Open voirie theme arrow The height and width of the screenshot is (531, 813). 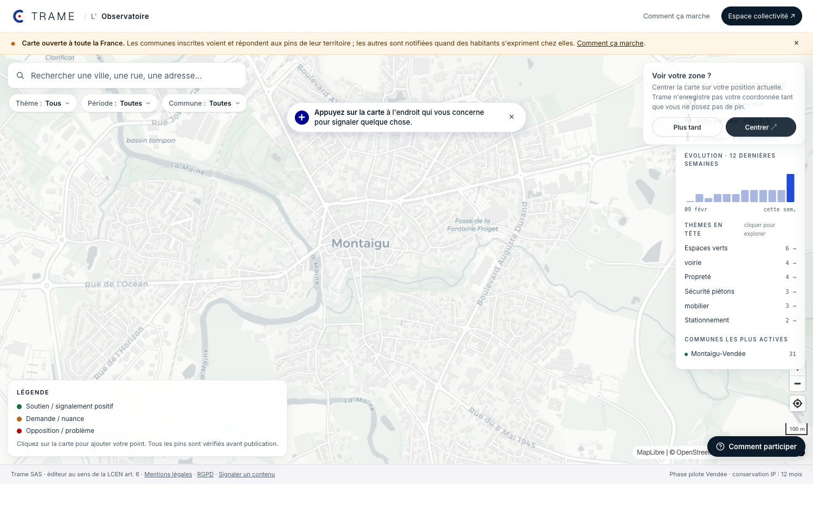(x=794, y=263)
